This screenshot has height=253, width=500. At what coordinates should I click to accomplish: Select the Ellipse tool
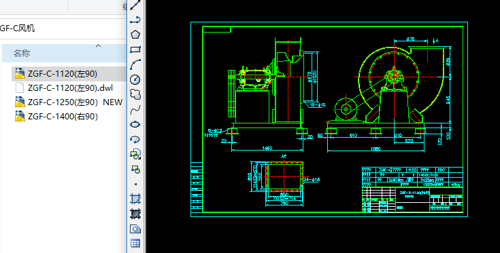point(135,124)
